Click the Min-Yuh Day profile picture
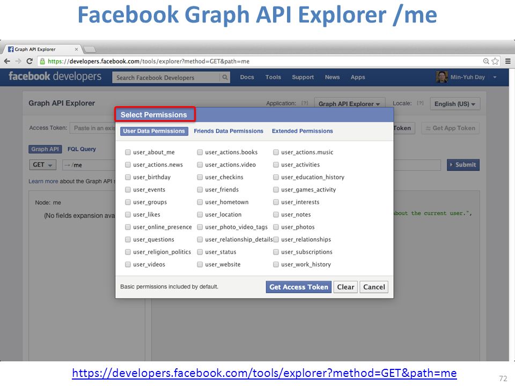Image resolution: width=515 pixels, height=386 pixels. point(442,77)
